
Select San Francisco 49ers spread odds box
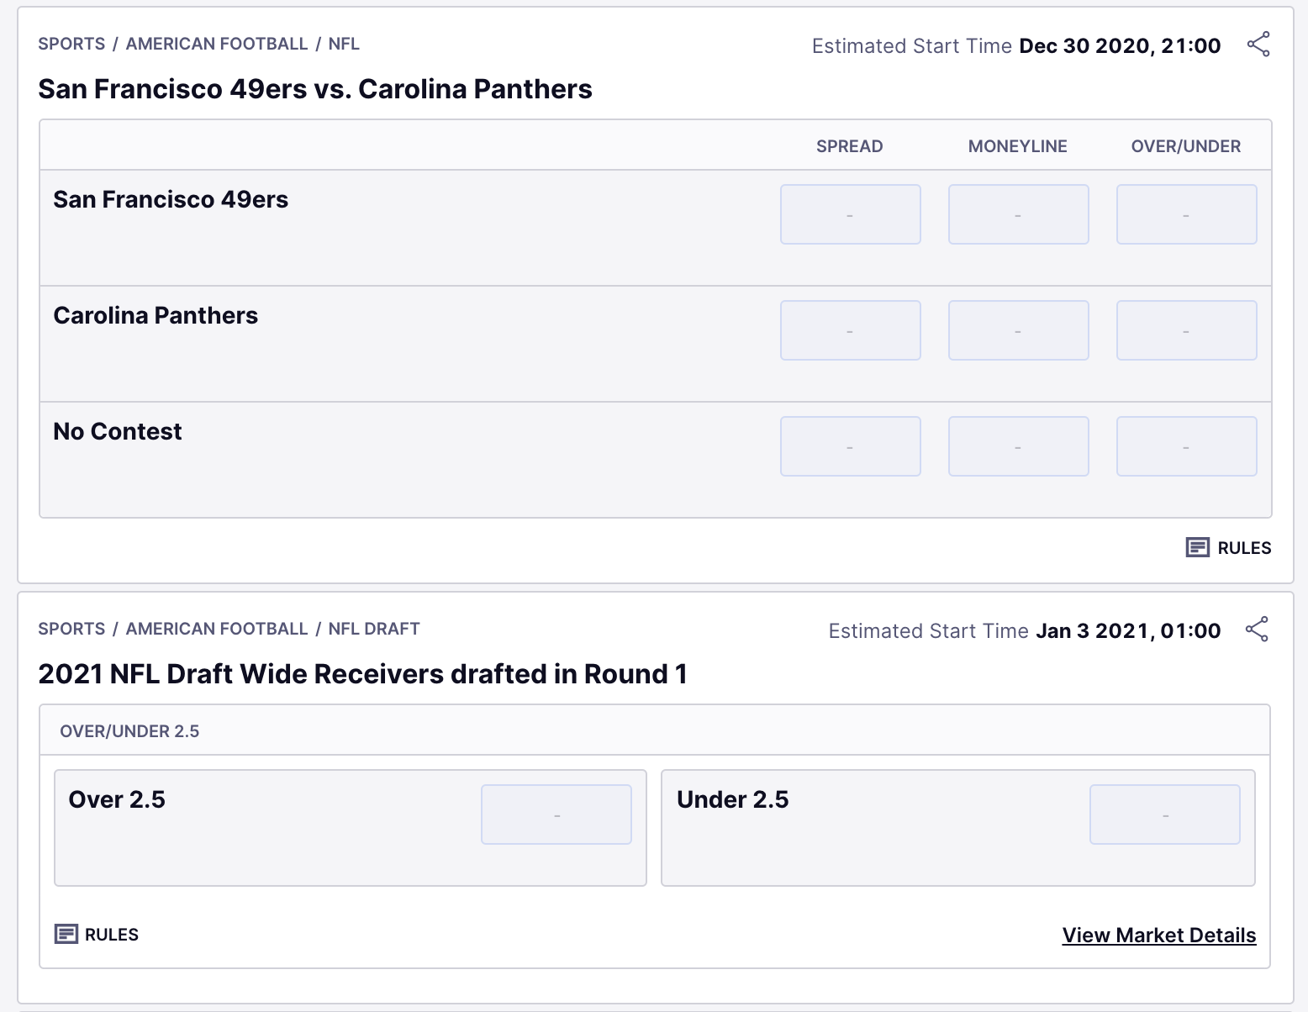click(850, 214)
